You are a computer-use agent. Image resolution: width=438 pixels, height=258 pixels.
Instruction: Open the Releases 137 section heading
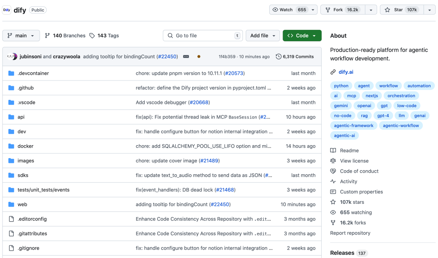tap(349, 253)
